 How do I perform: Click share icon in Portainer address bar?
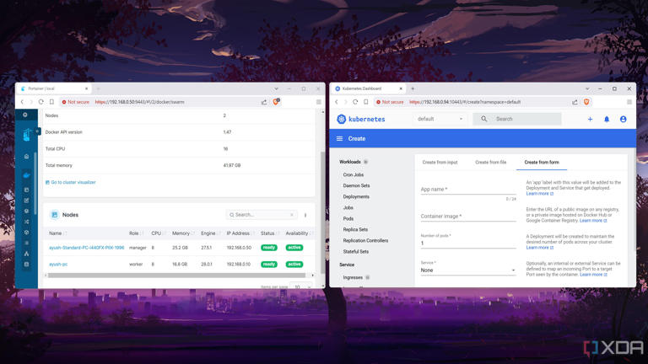coord(264,102)
